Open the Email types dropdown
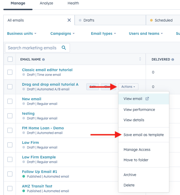The height and width of the screenshot is (195, 180). click(103, 34)
